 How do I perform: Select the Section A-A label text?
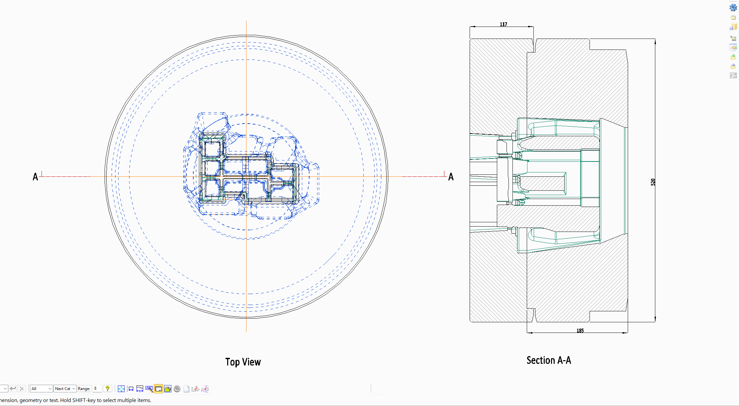(548, 360)
